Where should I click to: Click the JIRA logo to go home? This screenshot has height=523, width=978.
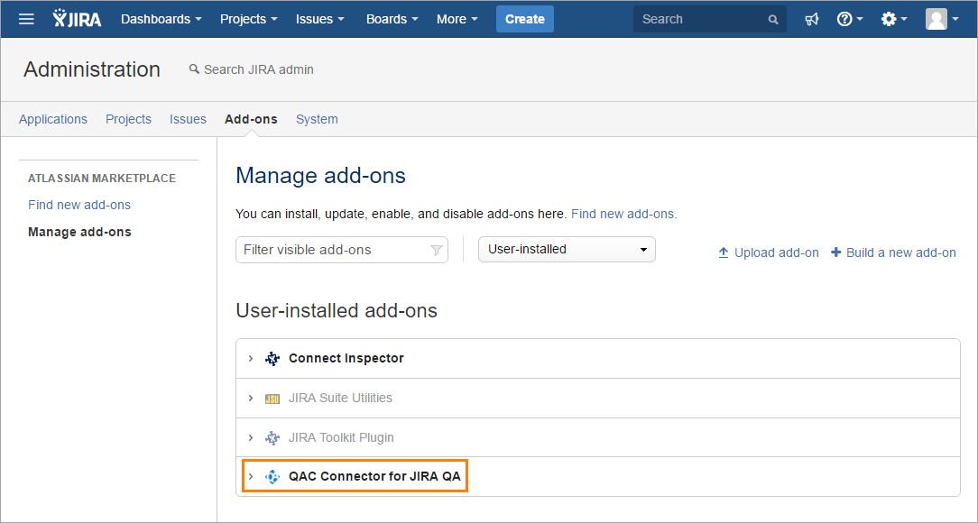pyautogui.click(x=77, y=18)
